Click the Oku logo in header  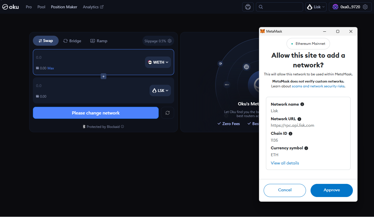coord(11,7)
